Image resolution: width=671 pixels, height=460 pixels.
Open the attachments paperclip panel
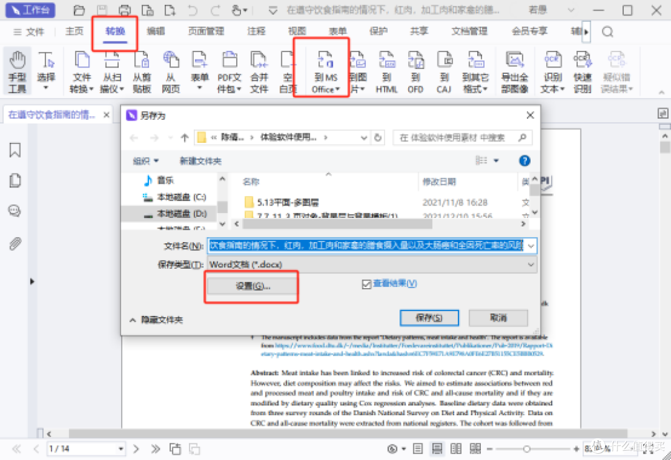15,244
